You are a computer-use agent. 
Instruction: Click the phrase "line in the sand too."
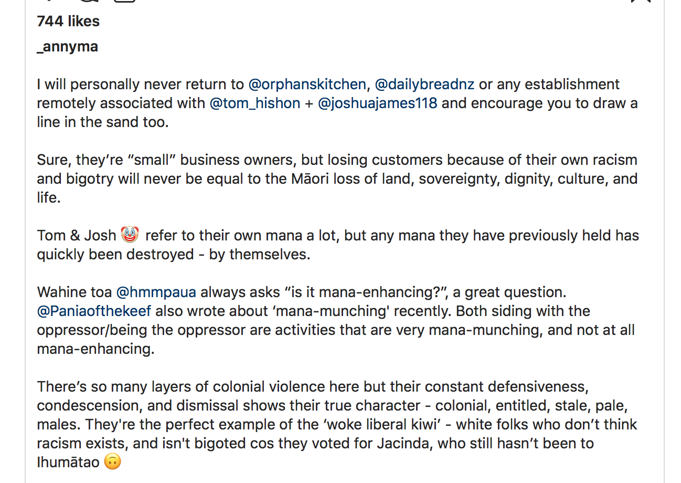[x=103, y=122]
